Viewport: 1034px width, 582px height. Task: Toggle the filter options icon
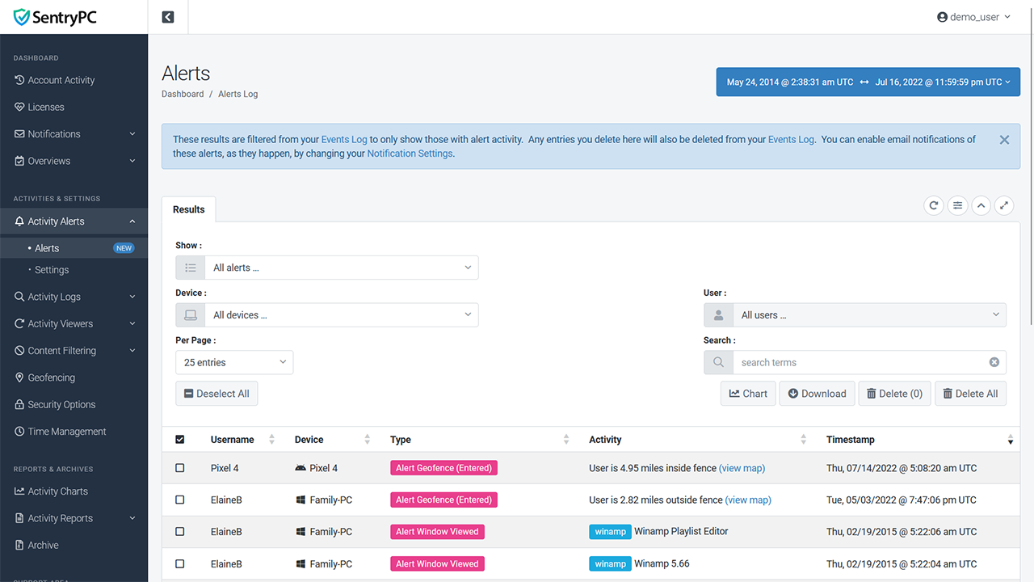[x=957, y=205]
